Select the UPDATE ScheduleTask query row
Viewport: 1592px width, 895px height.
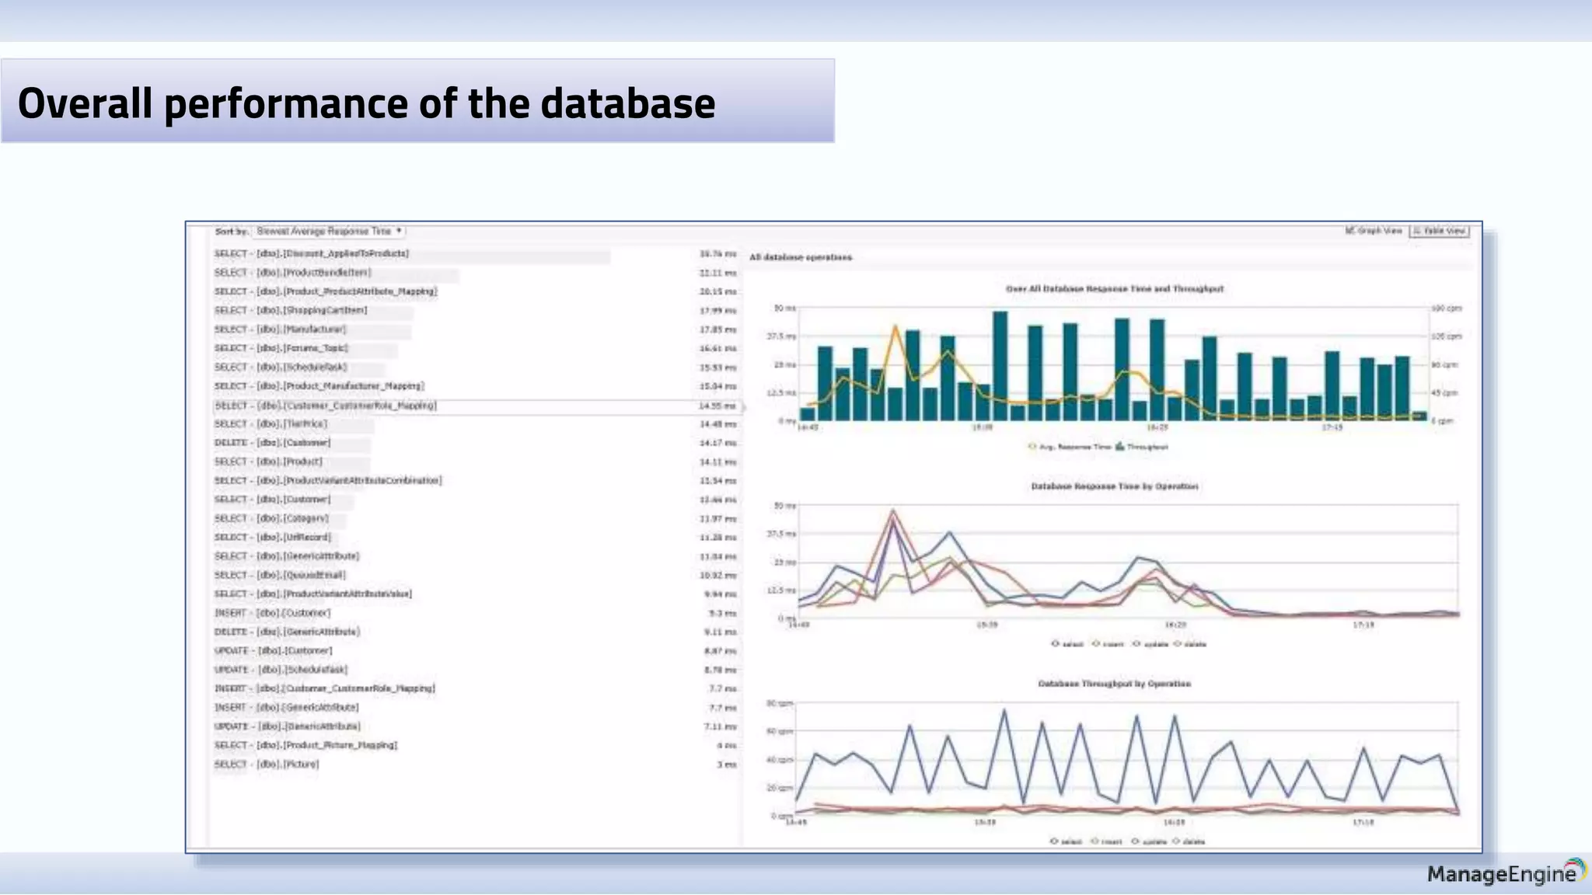475,670
